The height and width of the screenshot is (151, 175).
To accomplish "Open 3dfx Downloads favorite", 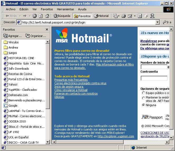I will point(16,69).
